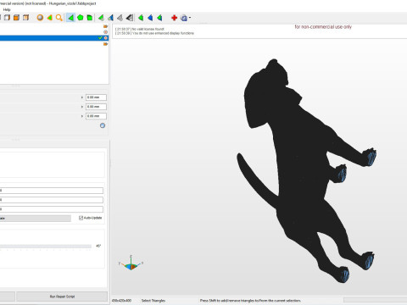Select the blue highlighted tree row
The height and width of the screenshot is (305, 407).
coord(54,38)
